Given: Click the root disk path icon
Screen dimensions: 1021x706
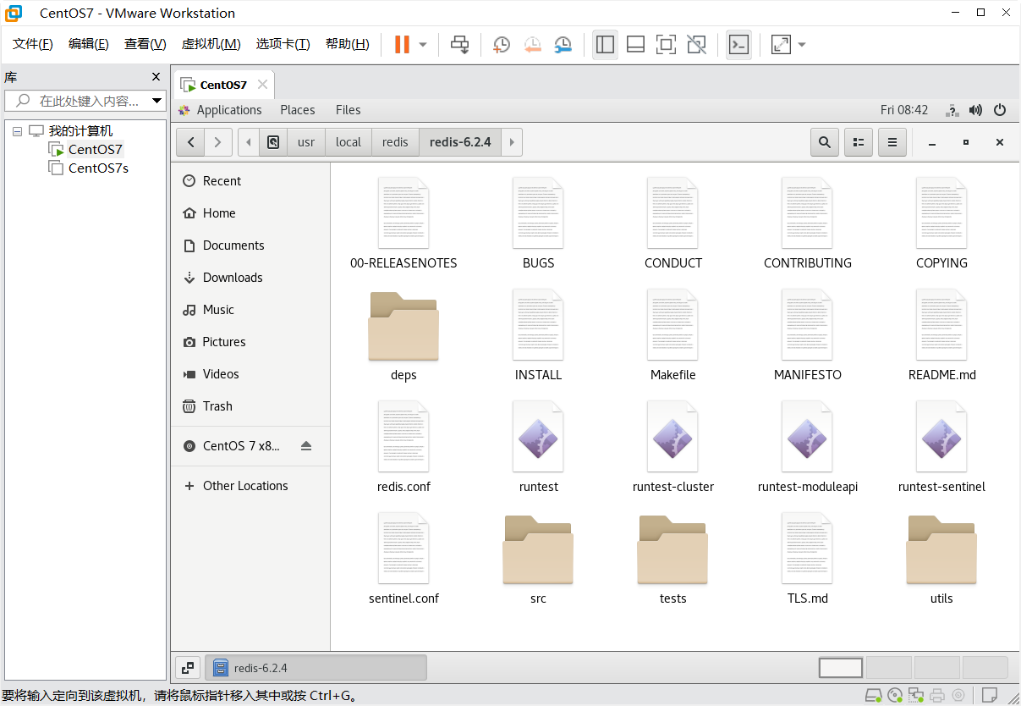Looking at the screenshot, I should coord(273,142).
